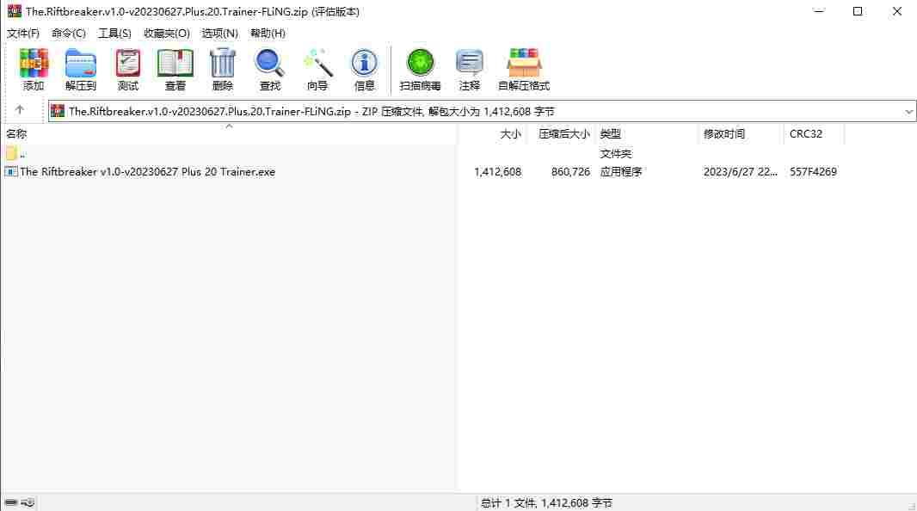
Task: Expand the address bar dropdown arrow
Action: point(908,111)
